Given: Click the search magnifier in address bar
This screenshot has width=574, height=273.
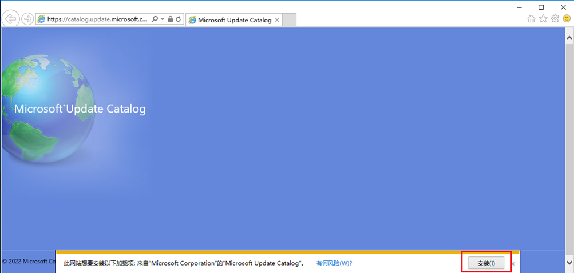Looking at the screenshot, I should (x=155, y=19).
